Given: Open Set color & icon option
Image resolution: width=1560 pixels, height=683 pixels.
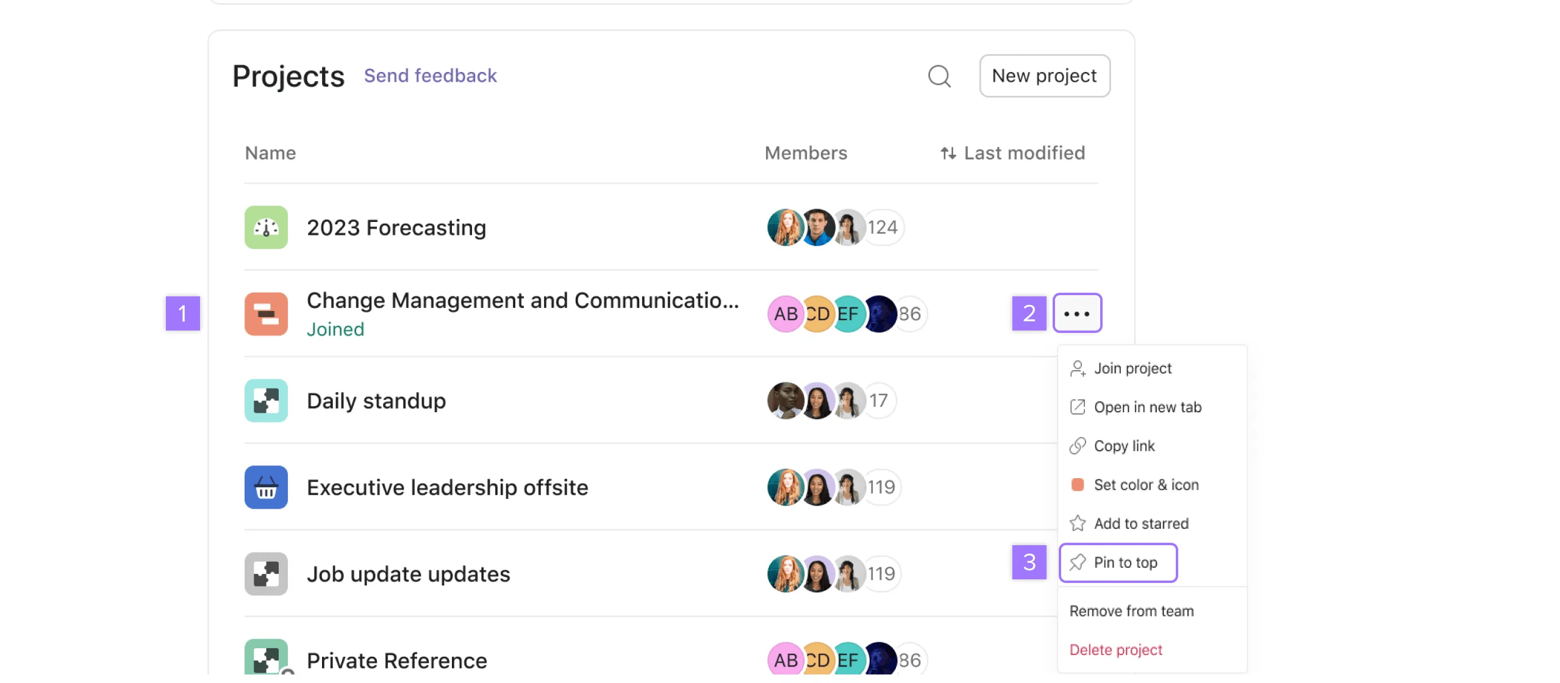Looking at the screenshot, I should [x=1145, y=485].
